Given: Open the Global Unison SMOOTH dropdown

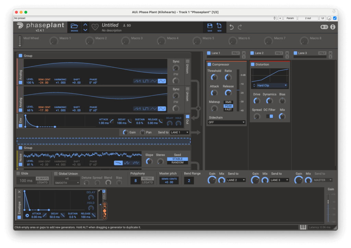Looking at the screenshot, I should click(67, 183).
